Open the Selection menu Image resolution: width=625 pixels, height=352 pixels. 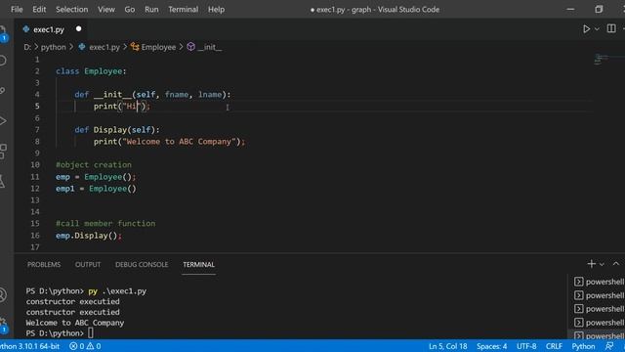(x=71, y=9)
